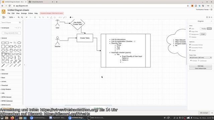The height and width of the screenshot is (120, 214).
Task: Click the zoom out magnifier icon
Action: [x=22, y=17]
